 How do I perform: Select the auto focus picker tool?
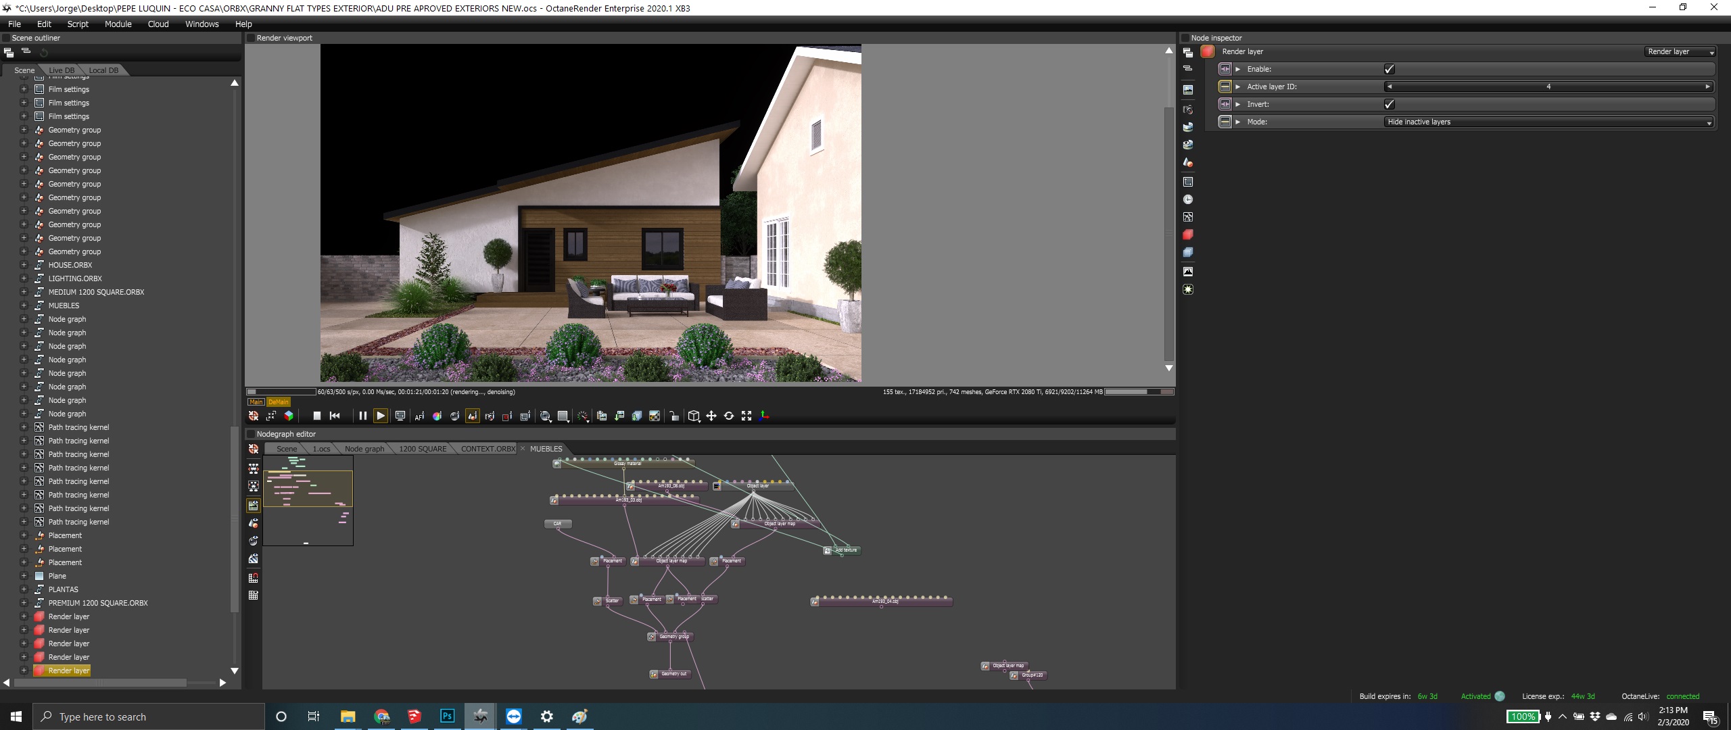click(x=419, y=416)
